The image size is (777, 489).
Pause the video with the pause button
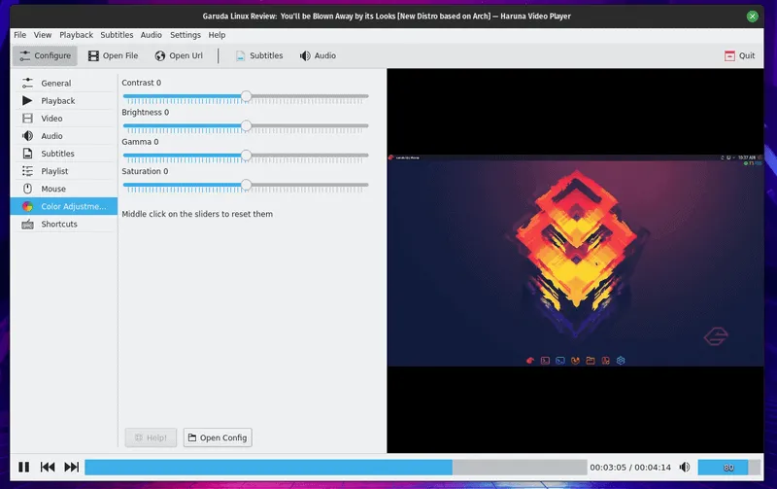pos(23,468)
